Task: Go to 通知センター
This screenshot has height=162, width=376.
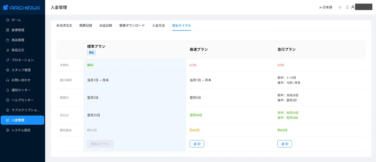Action: pyautogui.click(x=23, y=90)
